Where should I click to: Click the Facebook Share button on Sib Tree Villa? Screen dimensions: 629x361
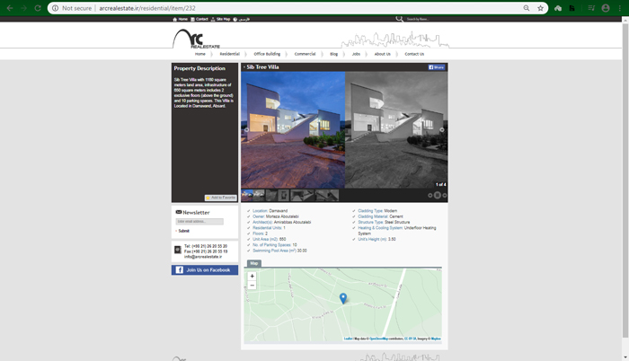pyautogui.click(x=437, y=67)
